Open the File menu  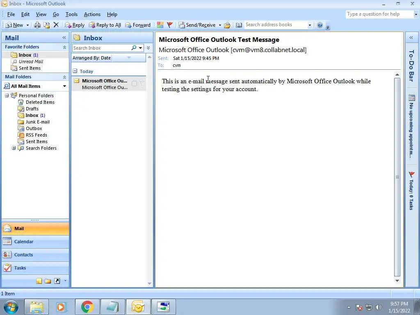coord(11,14)
